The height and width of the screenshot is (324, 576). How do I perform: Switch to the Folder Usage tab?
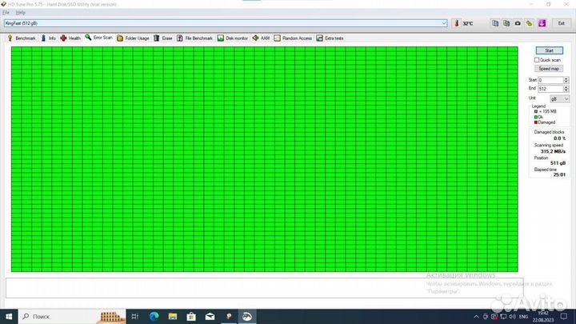point(133,38)
